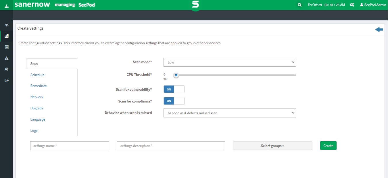
Task: Select the highlighted dashboard icon in the sidebar
Action: click(7, 36)
